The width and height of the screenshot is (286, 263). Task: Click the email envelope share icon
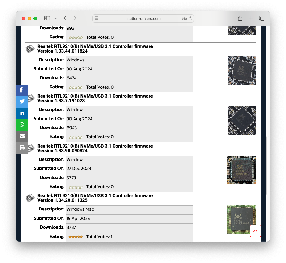(22, 136)
